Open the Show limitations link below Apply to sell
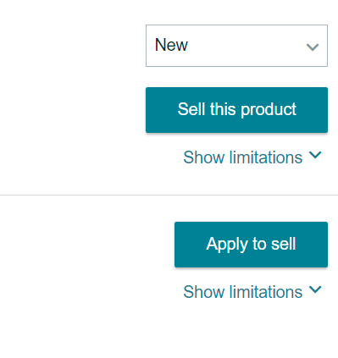The width and height of the screenshot is (338, 358). [x=252, y=292]
